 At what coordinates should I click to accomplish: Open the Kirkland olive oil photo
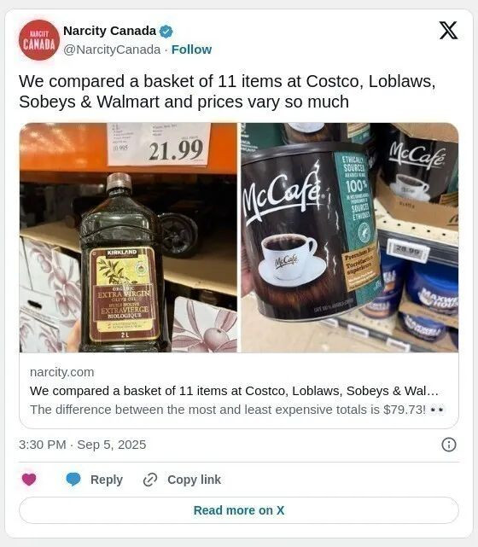tap(128, 237)
